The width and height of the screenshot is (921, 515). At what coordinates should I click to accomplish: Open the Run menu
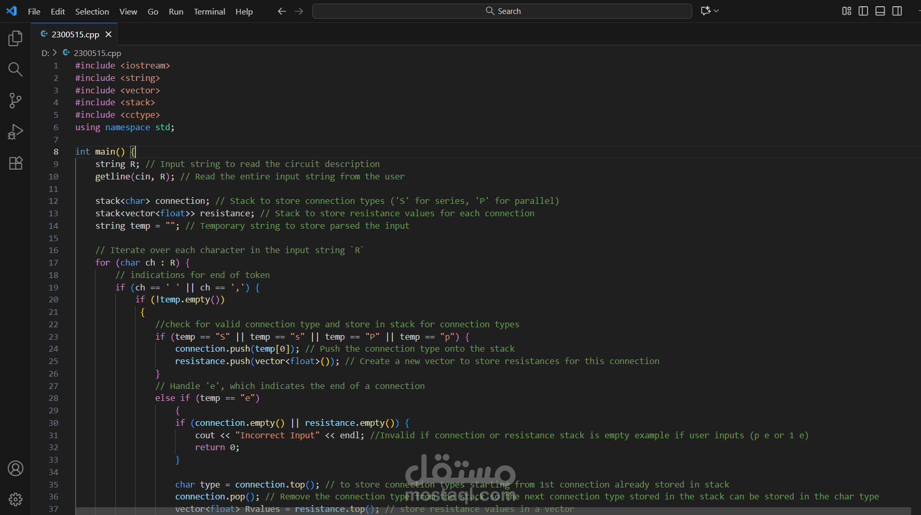pos(176,11)
